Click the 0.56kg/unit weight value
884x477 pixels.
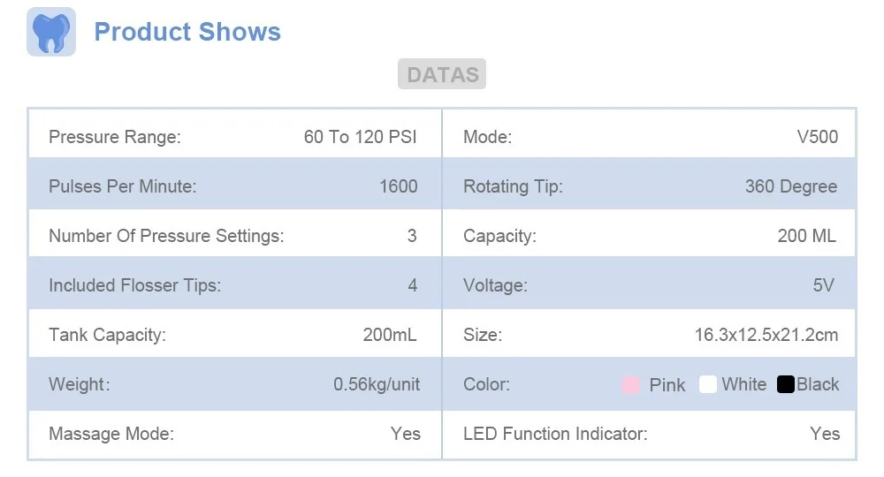coord(377,384)
